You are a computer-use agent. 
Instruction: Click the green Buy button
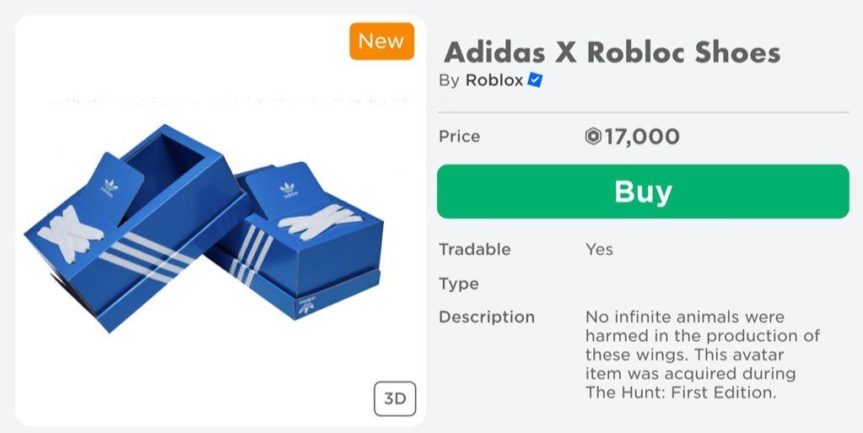(642, 192)
